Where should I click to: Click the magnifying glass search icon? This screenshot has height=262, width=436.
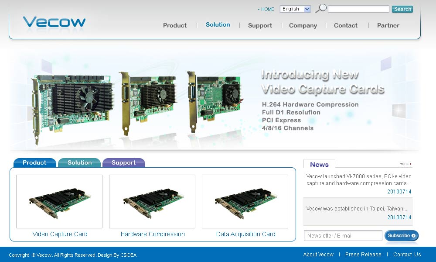[321, 8]
